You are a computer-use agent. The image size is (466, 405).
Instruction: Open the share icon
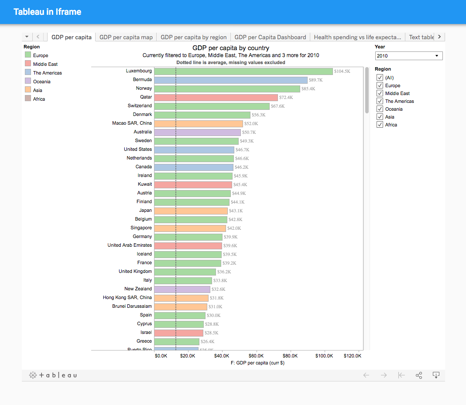(419, 375)
